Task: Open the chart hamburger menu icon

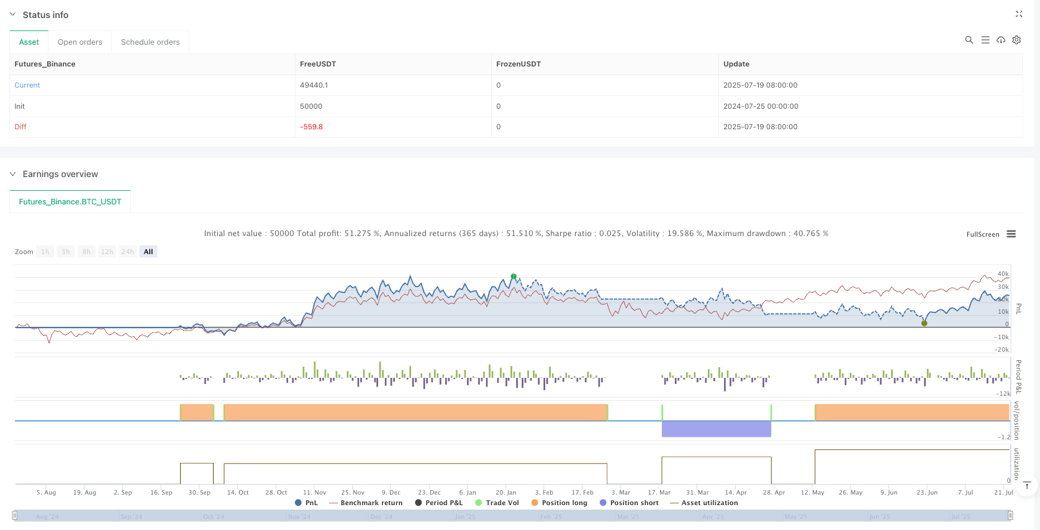Action: 1011,234
